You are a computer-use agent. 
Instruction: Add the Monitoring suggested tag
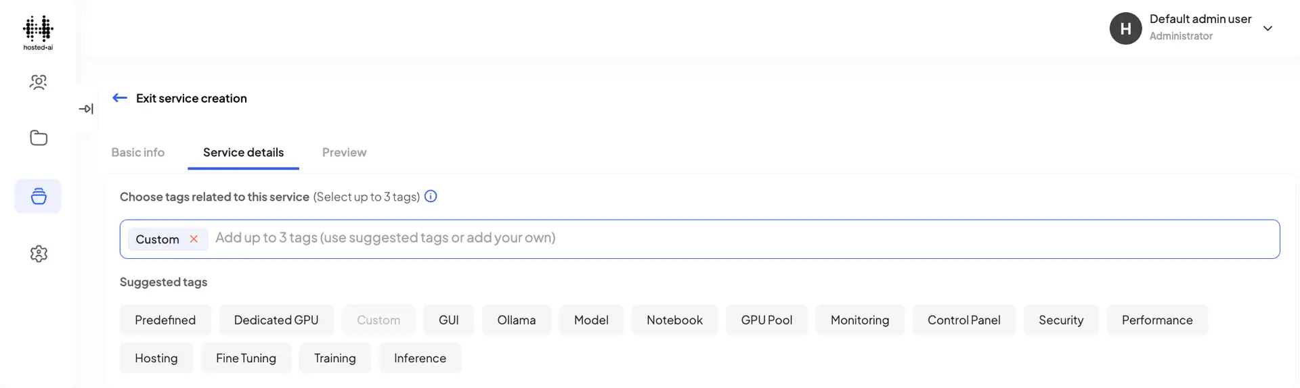860,320
